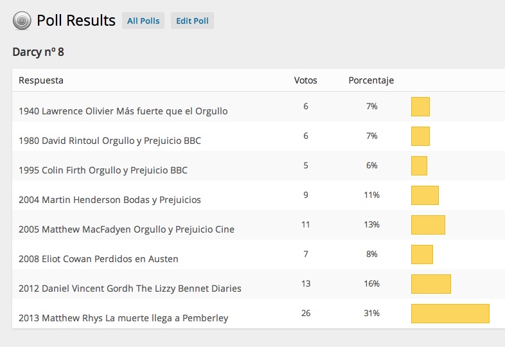
Task: Select the 2008 Eliot Cowan answer
Action: click(98, 259)
